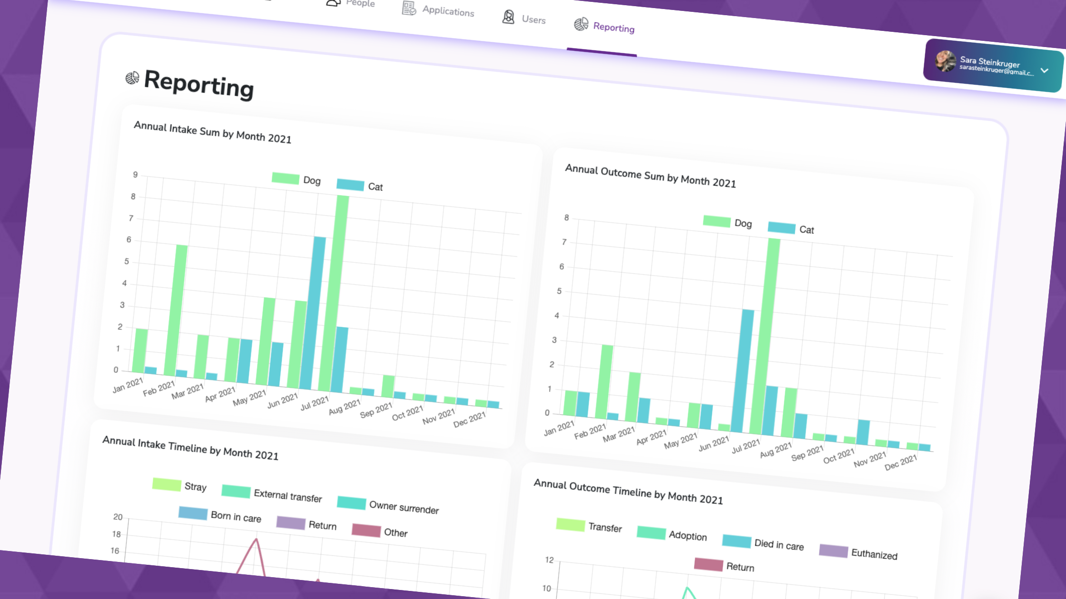Image resolution: width=1066 pixels, height=599 pixels.
Task: Click the Feb 2021 Dog bar in Outcome Sum
Action: [604, 382]
